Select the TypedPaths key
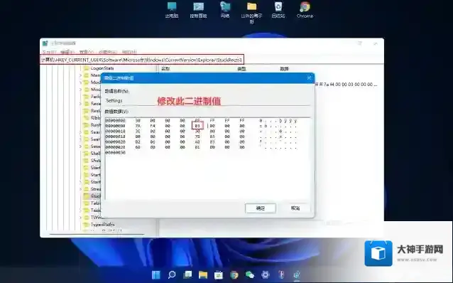Viewport: 453px width, 283px height. click(102, 225)
